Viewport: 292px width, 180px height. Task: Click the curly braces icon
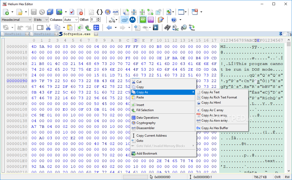(100, 12)
